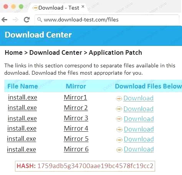Open the Mirror 4 link

[76, 128]
